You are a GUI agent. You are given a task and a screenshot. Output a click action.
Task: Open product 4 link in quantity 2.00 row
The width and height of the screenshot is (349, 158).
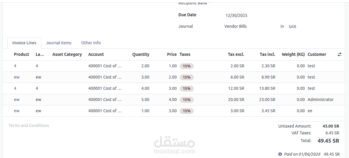coord(15,66)
